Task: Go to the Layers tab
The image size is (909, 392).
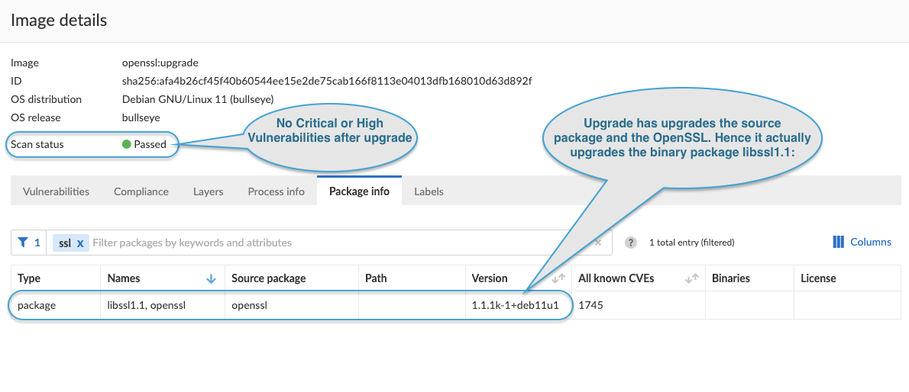Action: [208, 191]
